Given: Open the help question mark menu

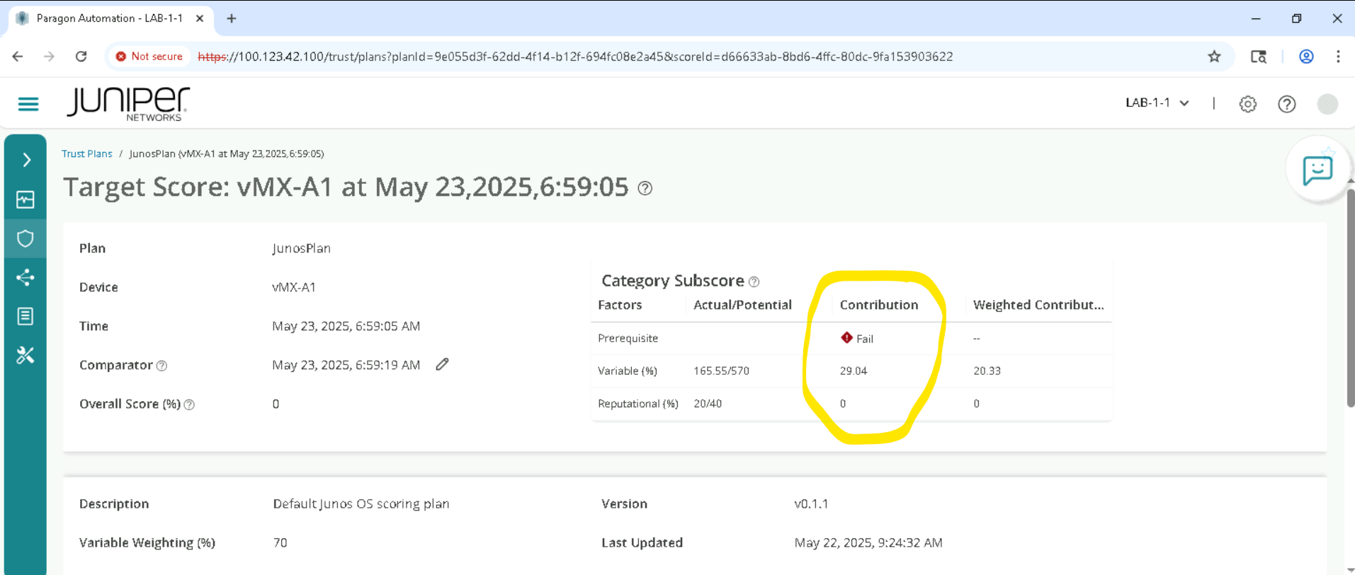Looking at the screenshot, I should point(1286,104).
